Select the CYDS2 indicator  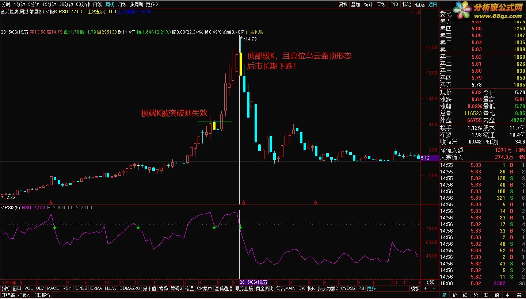pos(348,288)
